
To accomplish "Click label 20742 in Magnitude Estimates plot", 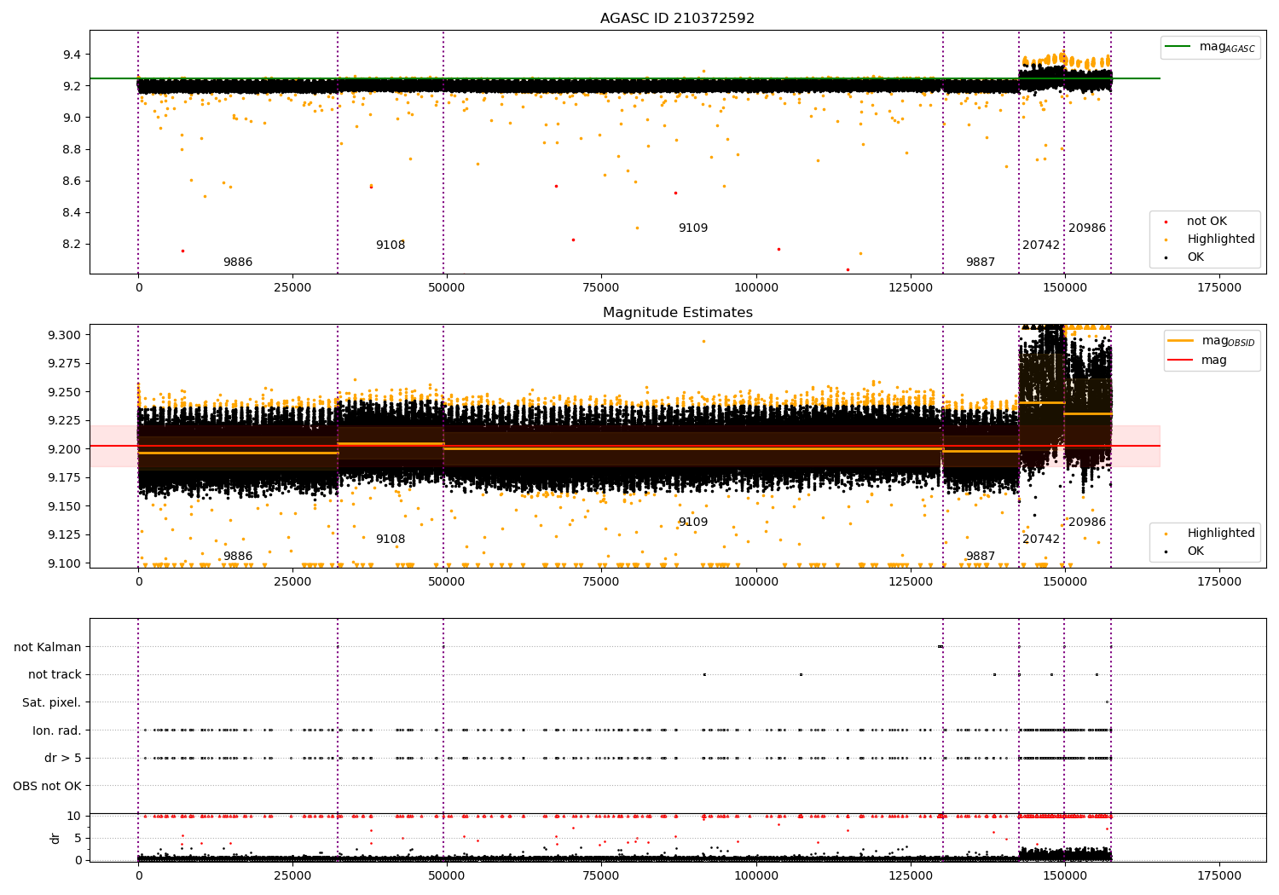I will pyautogui.click(x=1041, y=539).
